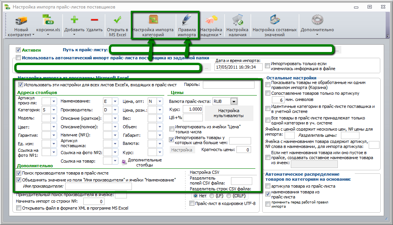The width and height of the screenshot is (393, 225).
Task: Expand the Валюта прайс-листа RUB dropdown
Action: click(x=234, y=101)
